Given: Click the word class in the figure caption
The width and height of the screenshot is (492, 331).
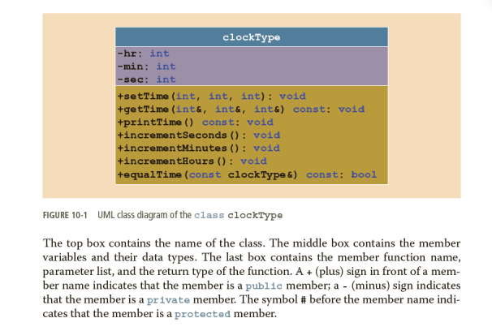Looking at the screenshot, I should pyautogui.click(x=209, y=215).
